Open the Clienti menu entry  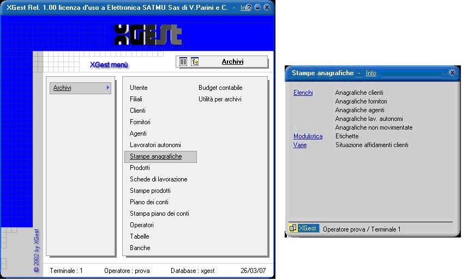(x=137, y=111)
